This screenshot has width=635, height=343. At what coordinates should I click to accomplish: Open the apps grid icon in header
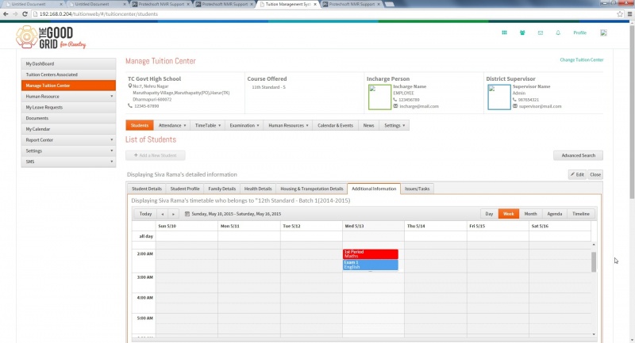click(x=504, y=32)
